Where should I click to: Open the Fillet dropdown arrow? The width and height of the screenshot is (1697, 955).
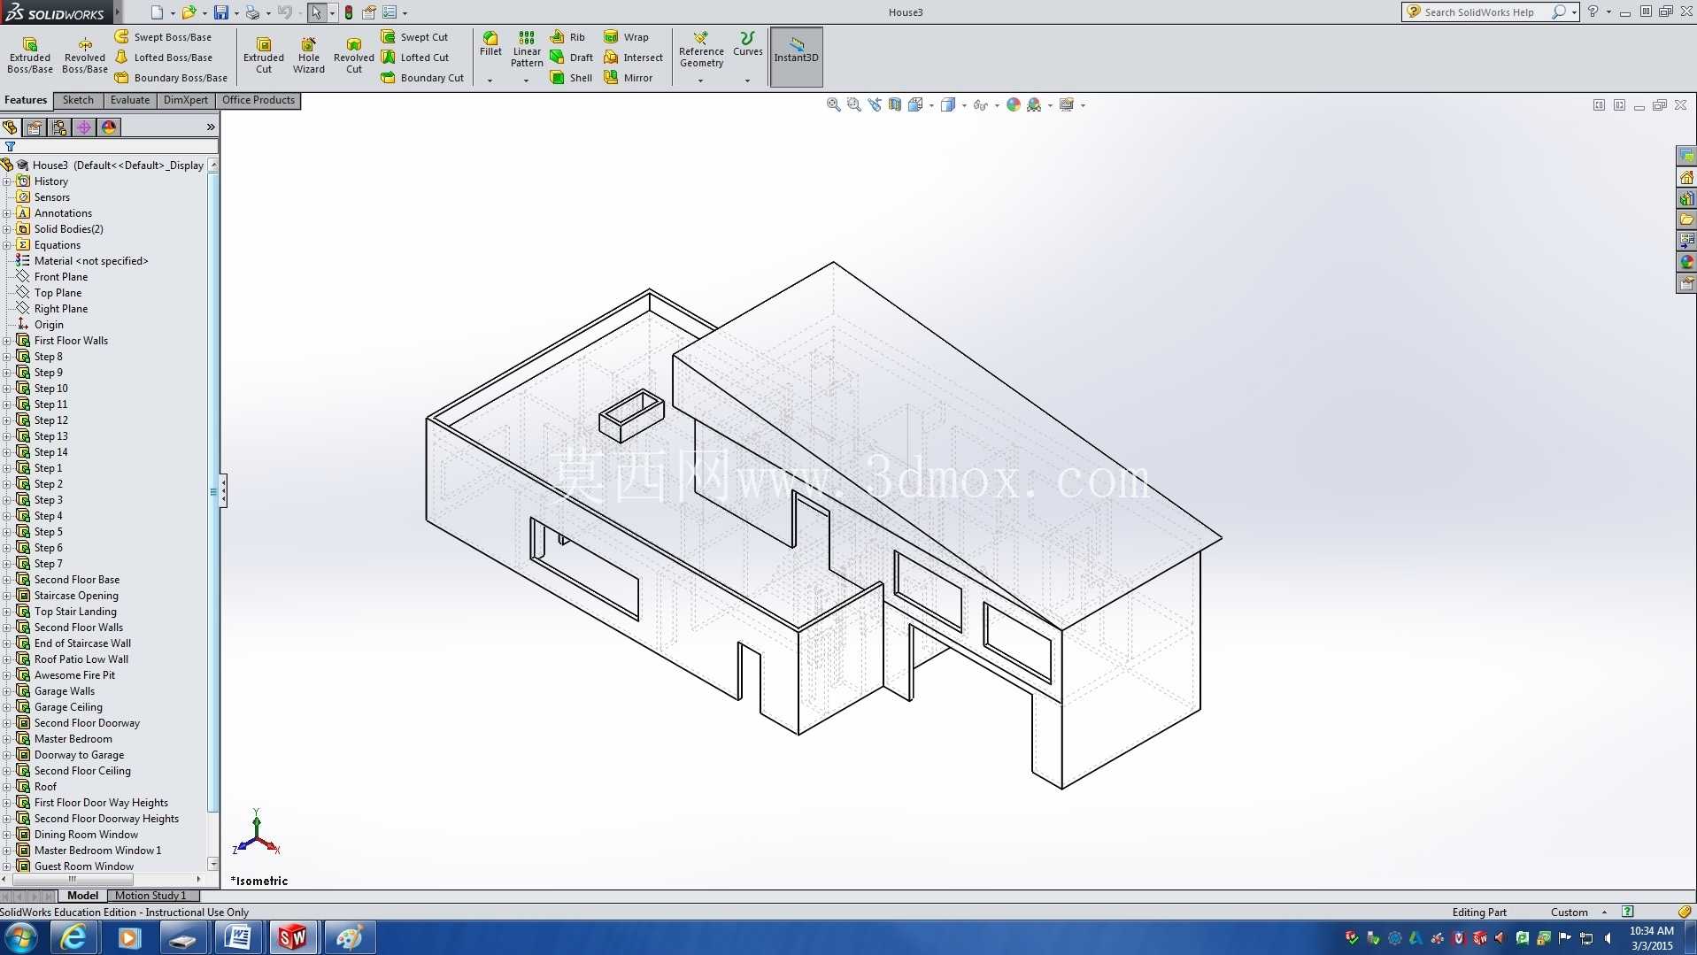coord(490,81)
